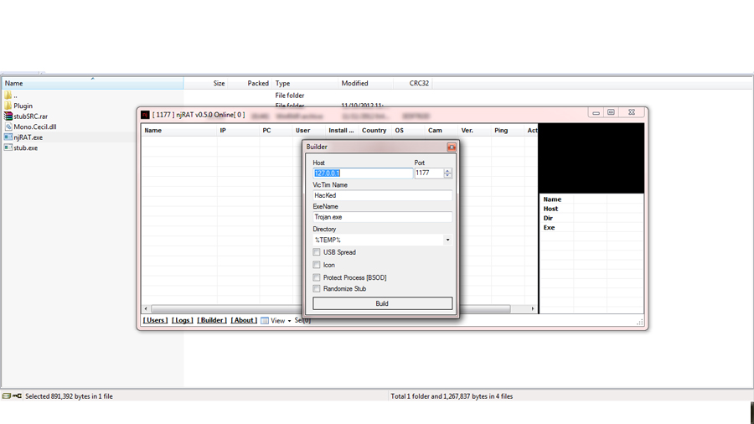Click the Port number field
This screenshot has height=424, width=754.
(x=429, y=173)
